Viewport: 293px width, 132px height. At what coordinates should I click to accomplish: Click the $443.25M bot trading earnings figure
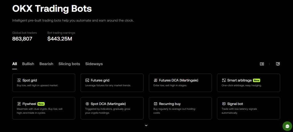coord(60,39)
